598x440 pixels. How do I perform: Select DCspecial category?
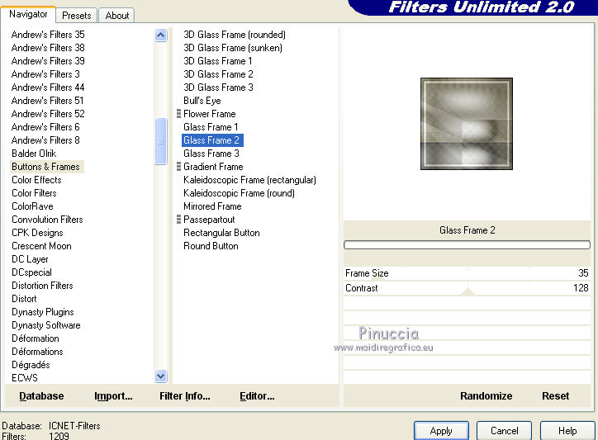(x=32, y=272)
